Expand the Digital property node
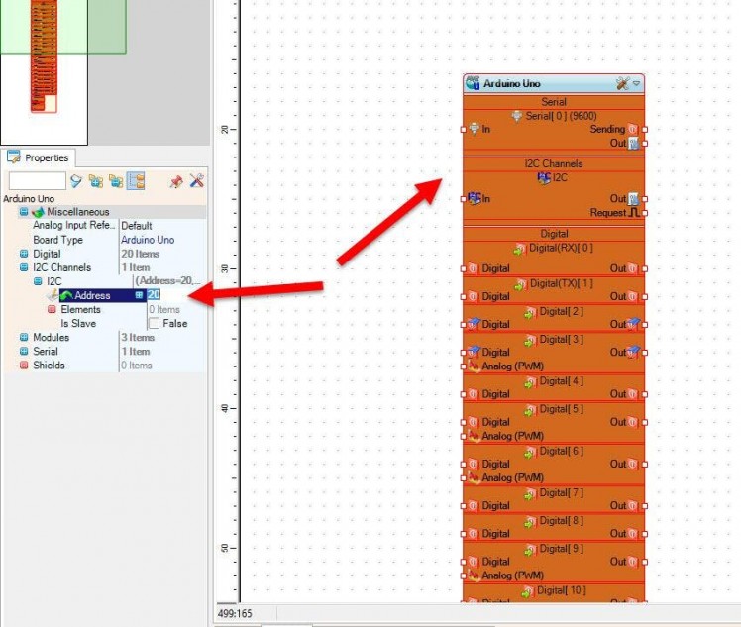Viewport: 741px width, 627px height. 23,254
